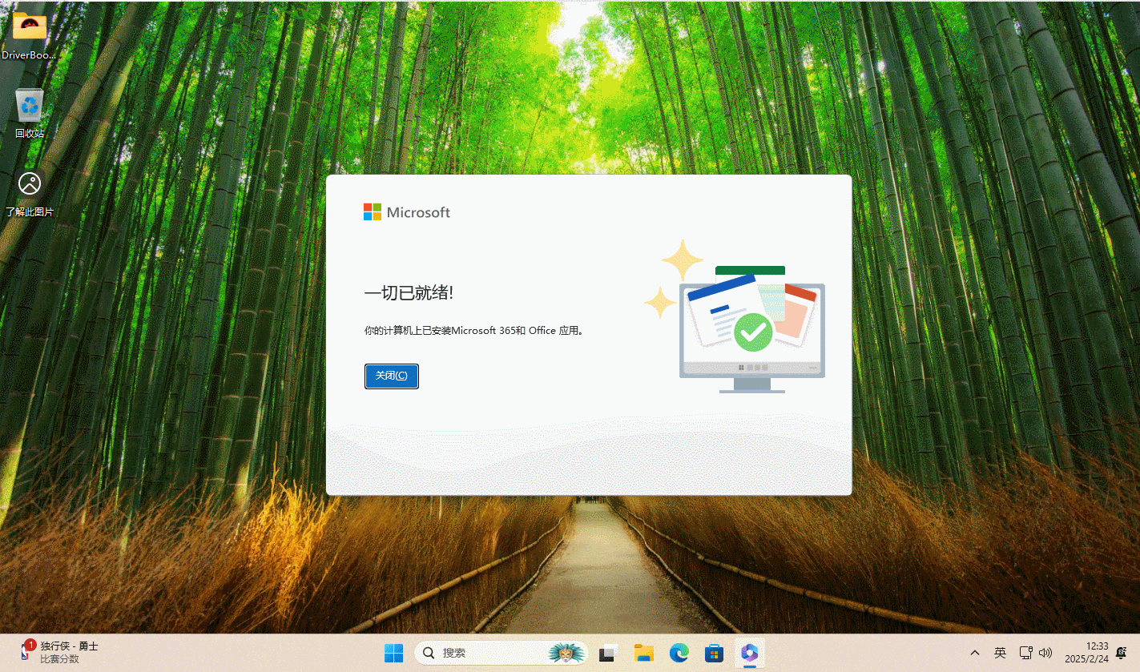Open the Windows Start menu
The height and width of the screenshot is (672, 1140).
pyautogui.click(x=393, y=654)
